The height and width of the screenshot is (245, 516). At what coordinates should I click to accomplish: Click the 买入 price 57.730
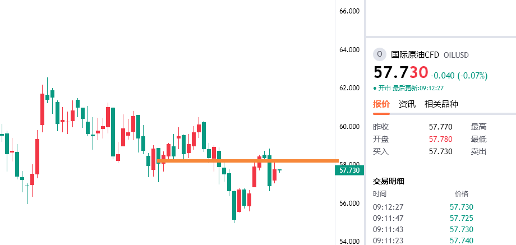pos(440,151)
